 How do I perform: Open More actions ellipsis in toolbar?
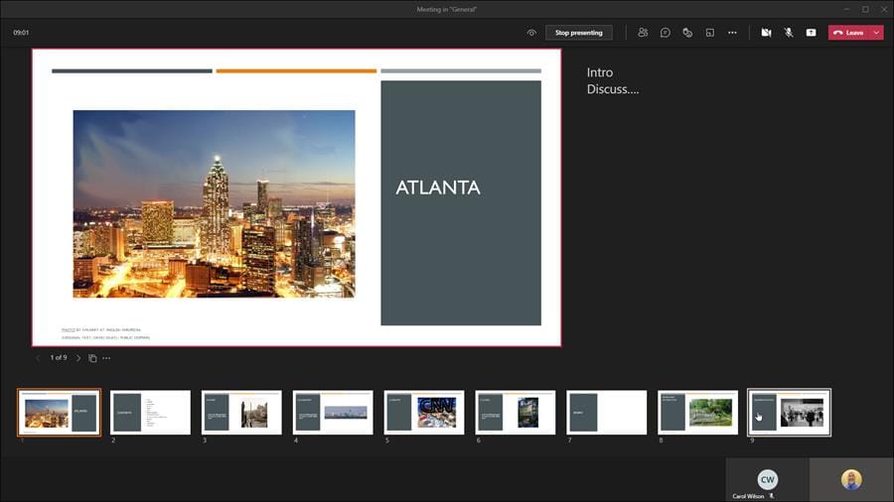[x=733, y=33]
